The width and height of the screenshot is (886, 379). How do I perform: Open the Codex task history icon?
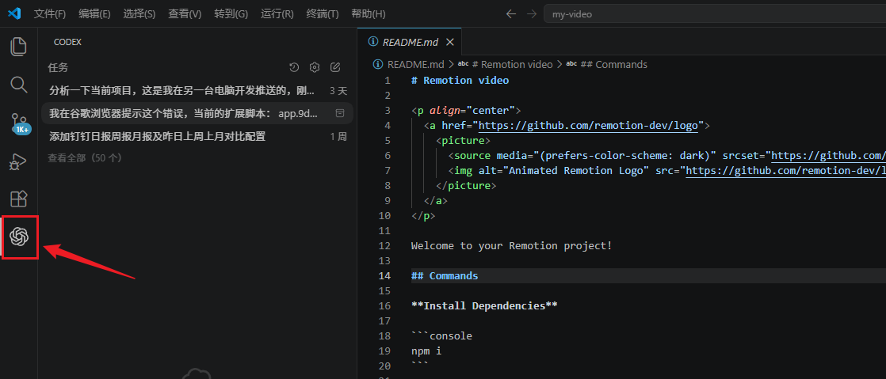tap(294, 67)
